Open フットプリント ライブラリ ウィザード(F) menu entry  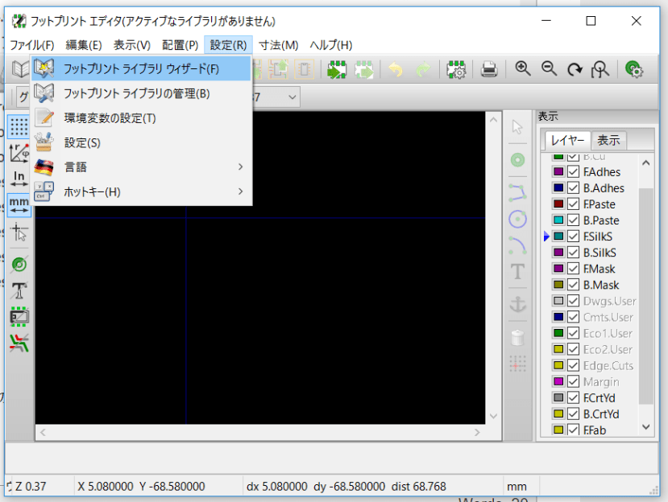pyautogui.click(x=141, y=69)
